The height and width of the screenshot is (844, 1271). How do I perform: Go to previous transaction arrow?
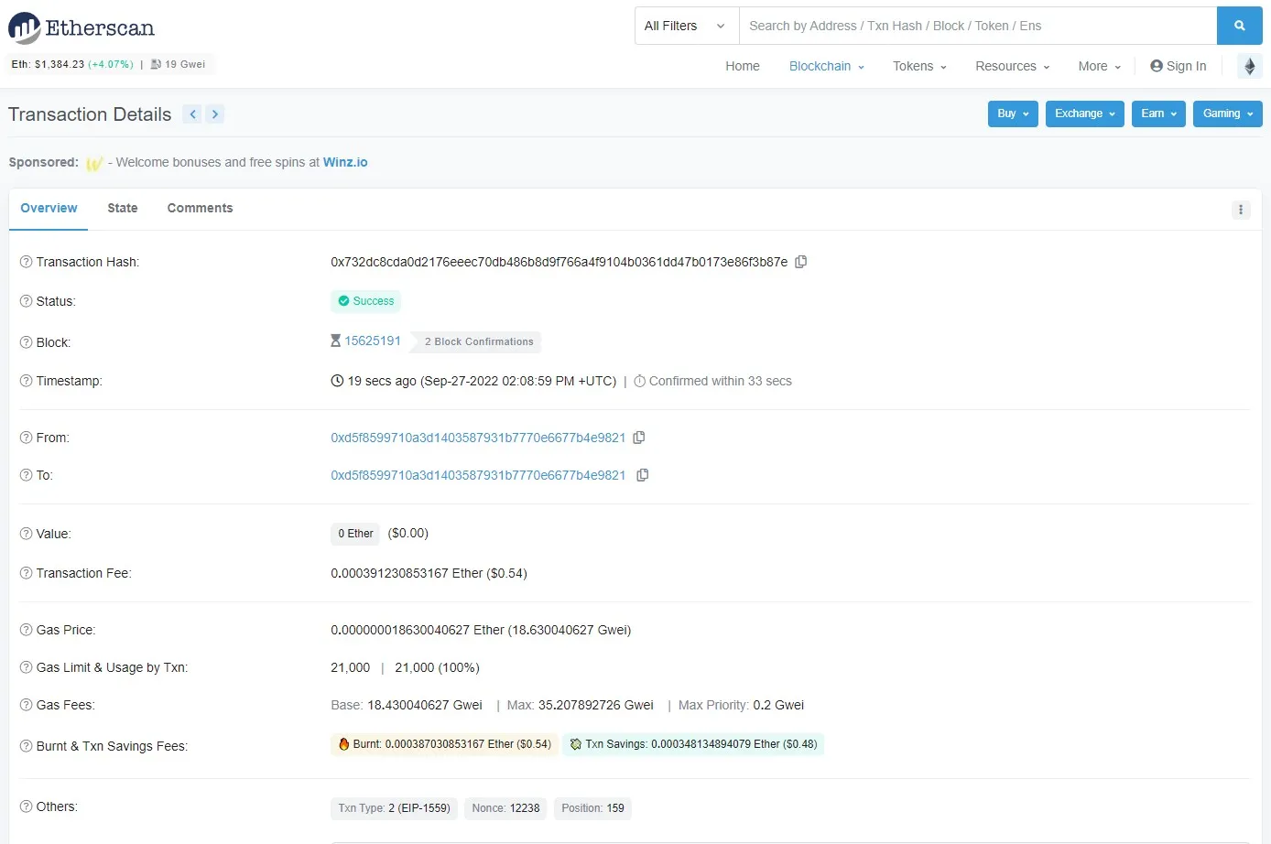[x=192, y=114]
